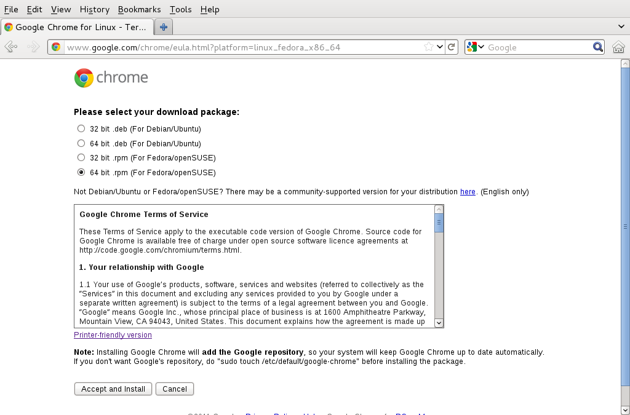Go to the Home page

(618, 47)
